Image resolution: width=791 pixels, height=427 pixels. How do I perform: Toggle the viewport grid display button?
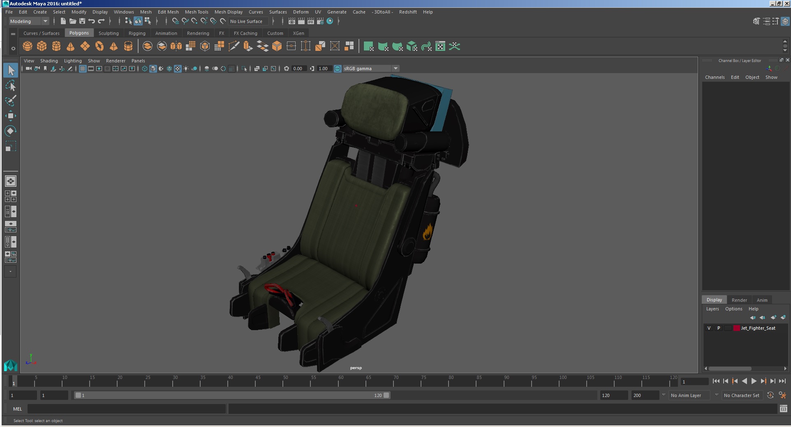(83, 69)
